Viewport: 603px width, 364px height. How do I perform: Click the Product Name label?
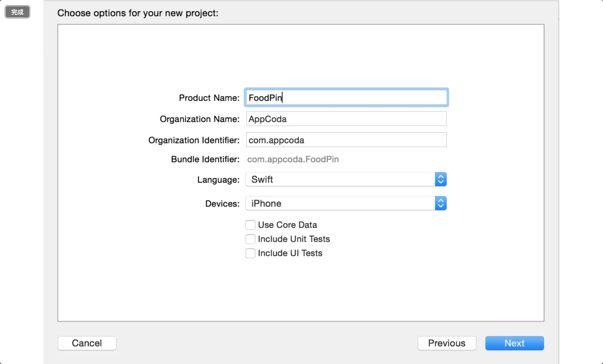coord(209,98)
